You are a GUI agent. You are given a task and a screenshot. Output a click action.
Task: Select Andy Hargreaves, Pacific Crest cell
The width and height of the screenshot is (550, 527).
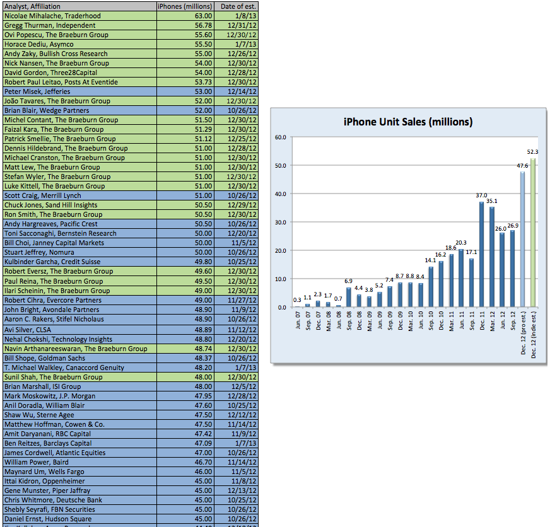[79, 224]
